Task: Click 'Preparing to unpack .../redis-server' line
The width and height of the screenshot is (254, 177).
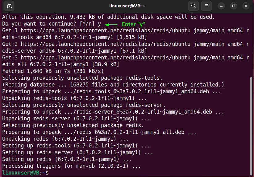Action: (x=113, y=112)
